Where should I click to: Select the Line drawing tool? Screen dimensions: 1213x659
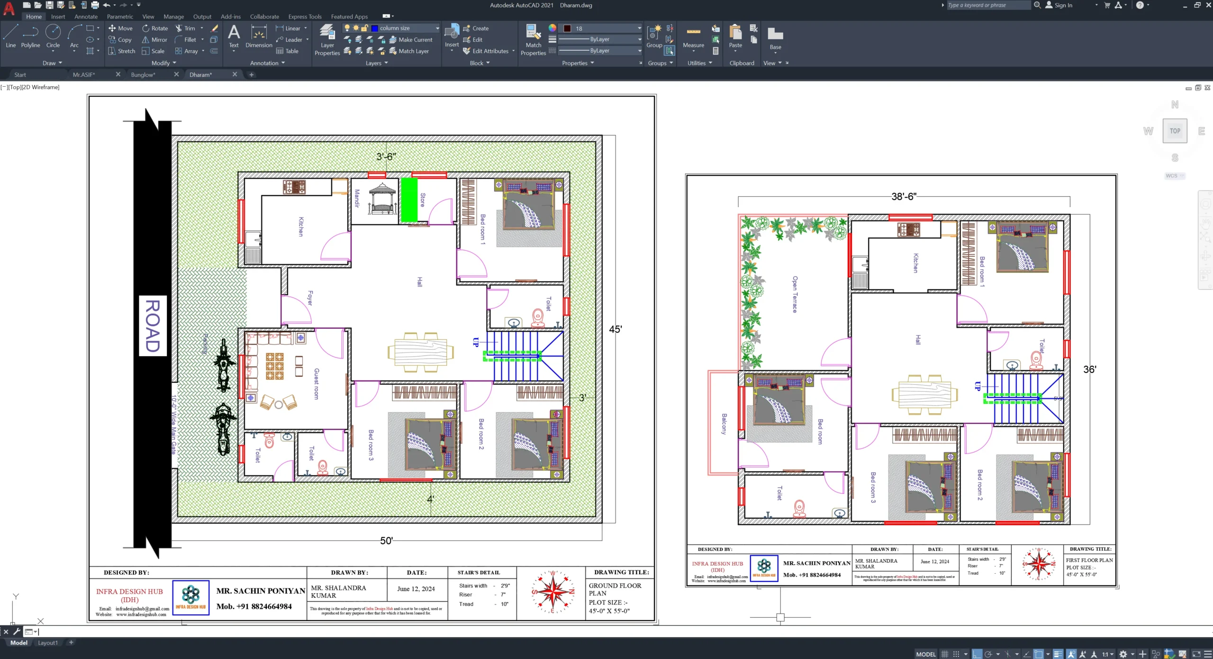click(x=10, y=36)
